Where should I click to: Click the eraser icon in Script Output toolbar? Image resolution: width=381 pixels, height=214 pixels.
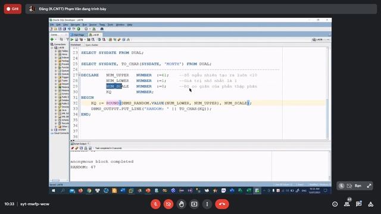[x=77, y=148]
